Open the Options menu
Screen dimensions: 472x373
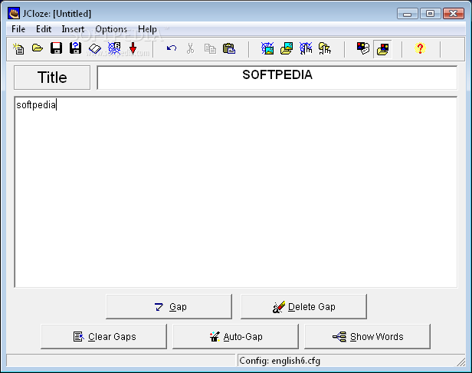[111, 29]
